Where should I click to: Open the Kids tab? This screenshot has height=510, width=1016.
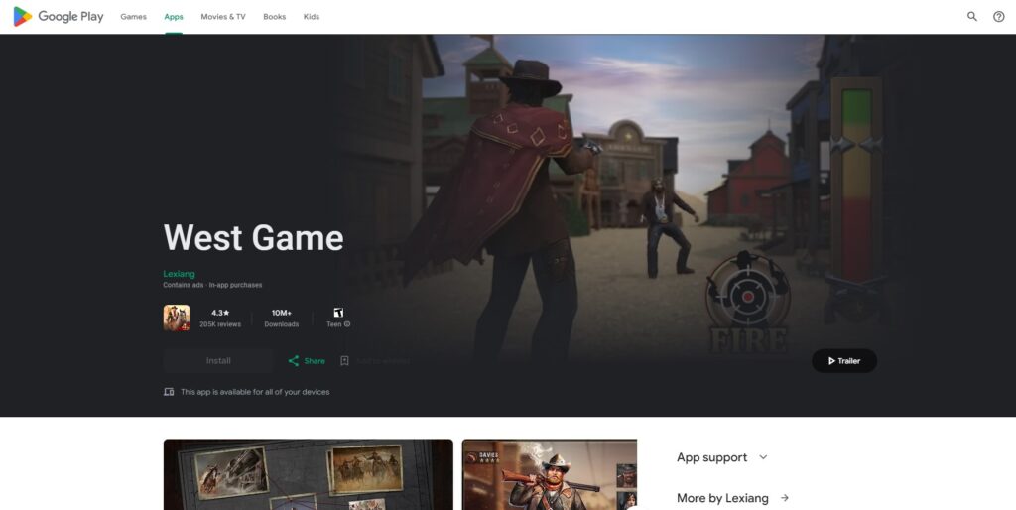(311, 17)
